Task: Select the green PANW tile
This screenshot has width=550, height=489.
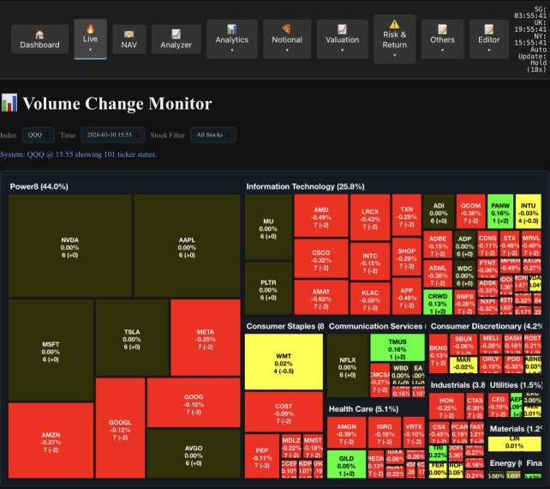Action: tap(500, 212)
